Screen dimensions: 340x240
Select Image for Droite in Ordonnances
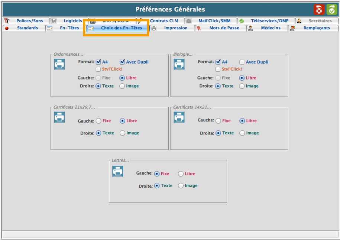(x=122, y=86)
